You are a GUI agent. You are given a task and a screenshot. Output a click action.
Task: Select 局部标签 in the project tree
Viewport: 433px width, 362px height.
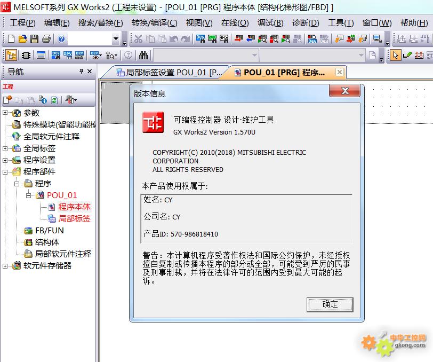[x=74, y=219]
